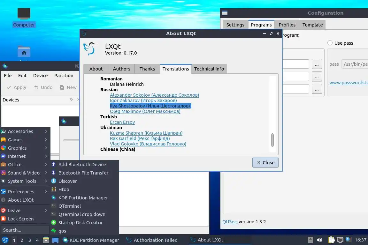The height and width of the screenshot is (245, 368).
Task: Click the Office category icon
Action: (3, 165)
